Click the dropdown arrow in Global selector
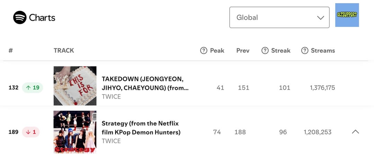 point(321,18)
